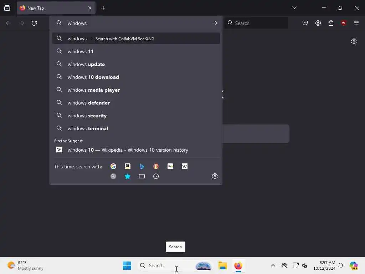
Task: Go back one page
Action: tap(9, 23)
